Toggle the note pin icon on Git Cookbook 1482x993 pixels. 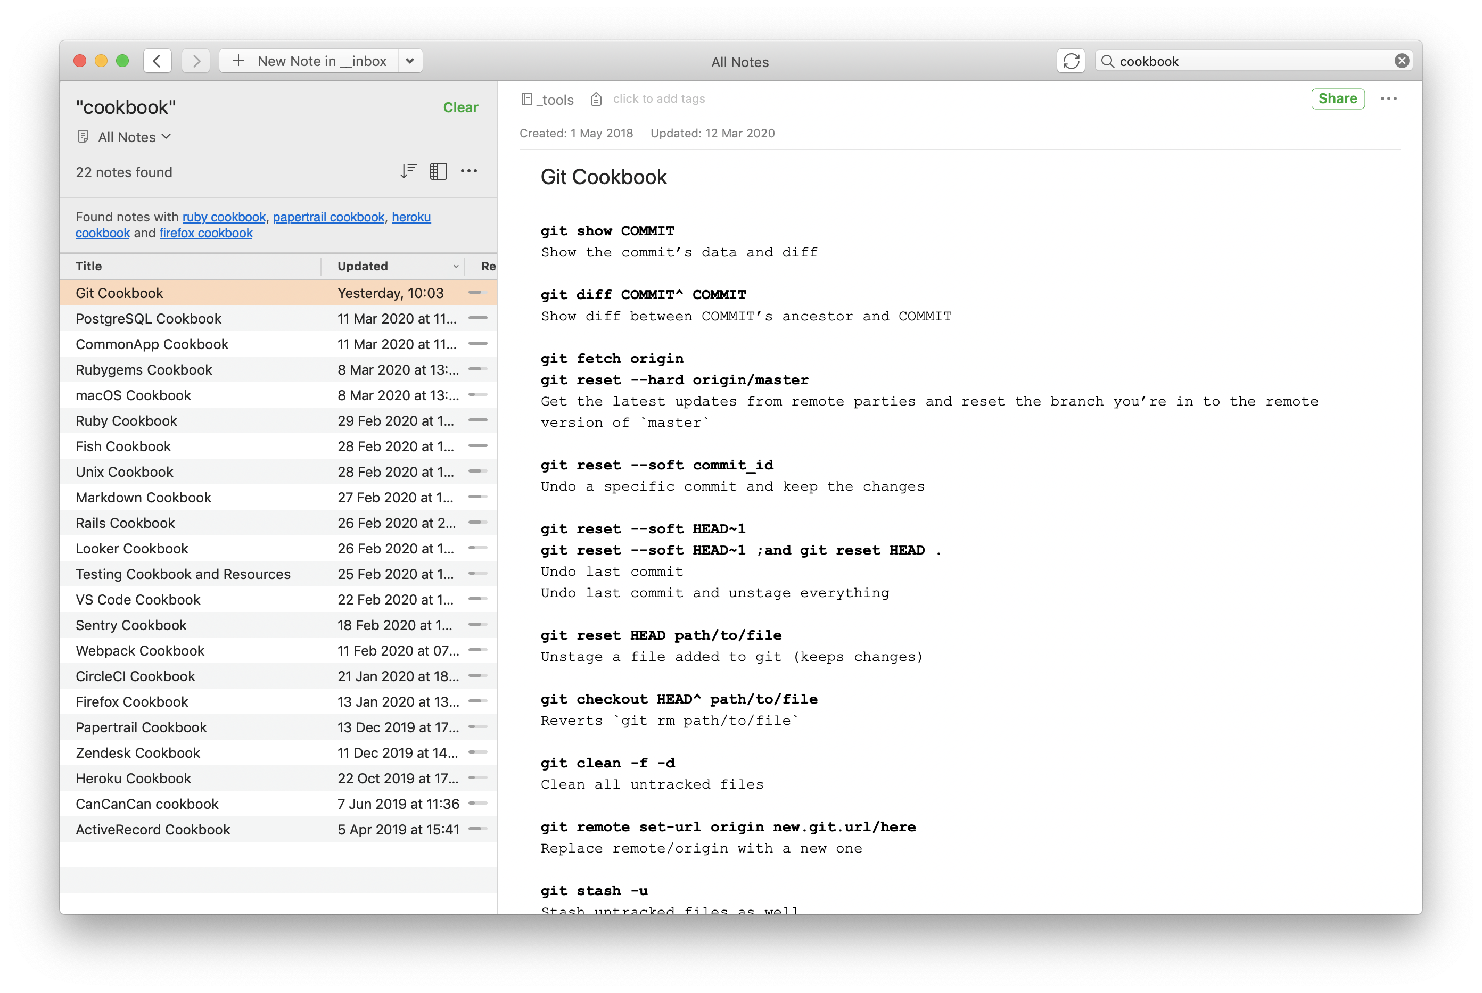pyautogui.click(x=477, y=292)
